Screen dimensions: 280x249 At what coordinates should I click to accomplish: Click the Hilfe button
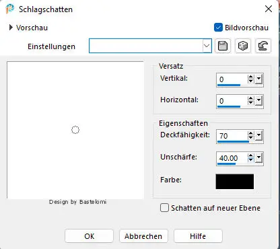click(198, 236)
